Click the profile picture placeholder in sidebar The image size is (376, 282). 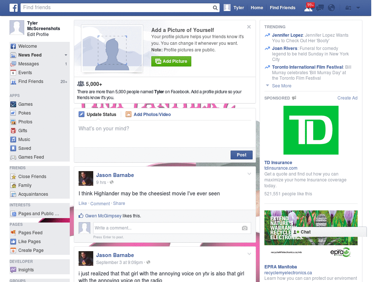click(17, 28)
